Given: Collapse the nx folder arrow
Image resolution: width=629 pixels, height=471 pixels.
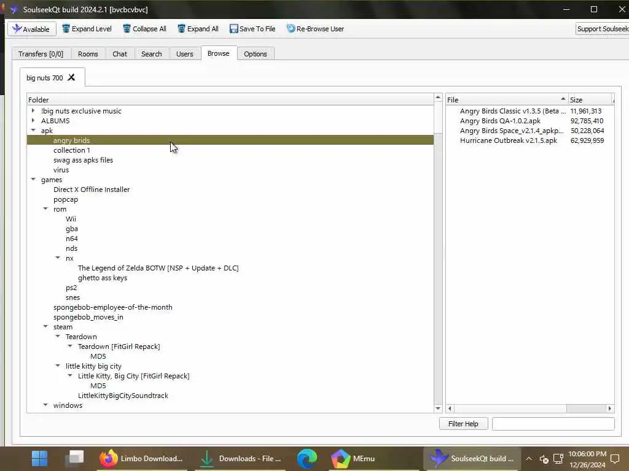Looking at the screenshot, I should tap(58, 258).
